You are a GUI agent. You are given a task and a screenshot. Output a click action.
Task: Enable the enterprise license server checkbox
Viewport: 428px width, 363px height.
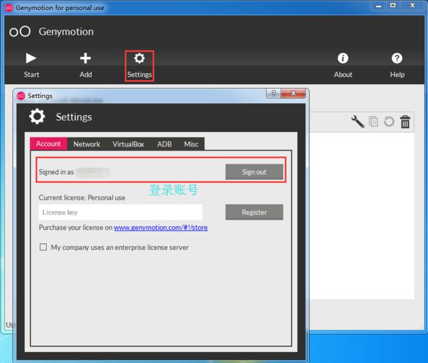tap(43, 247)
